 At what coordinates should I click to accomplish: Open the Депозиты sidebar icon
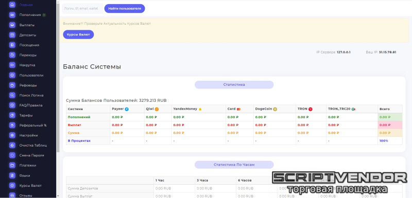pyautogui.click(x=12, y=35)
